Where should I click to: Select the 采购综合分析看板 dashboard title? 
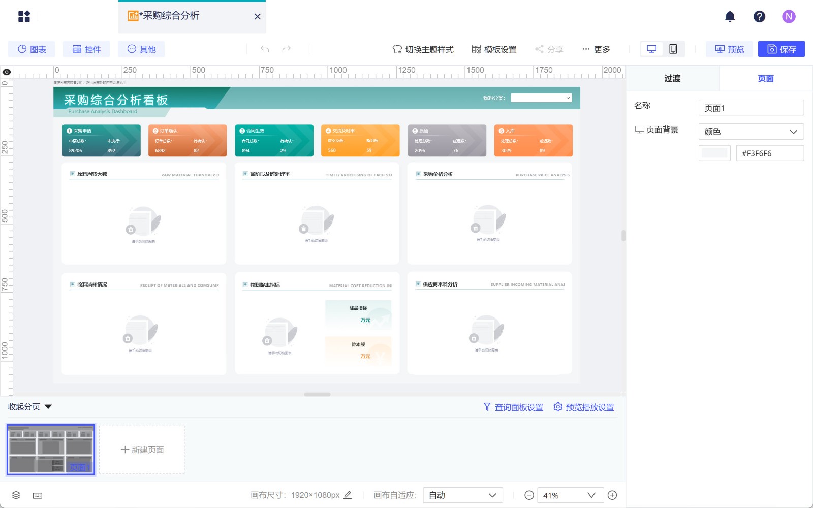(116, 100)
